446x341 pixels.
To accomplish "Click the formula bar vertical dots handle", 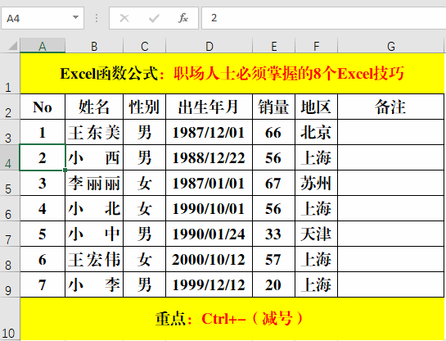I will (97, 18).
